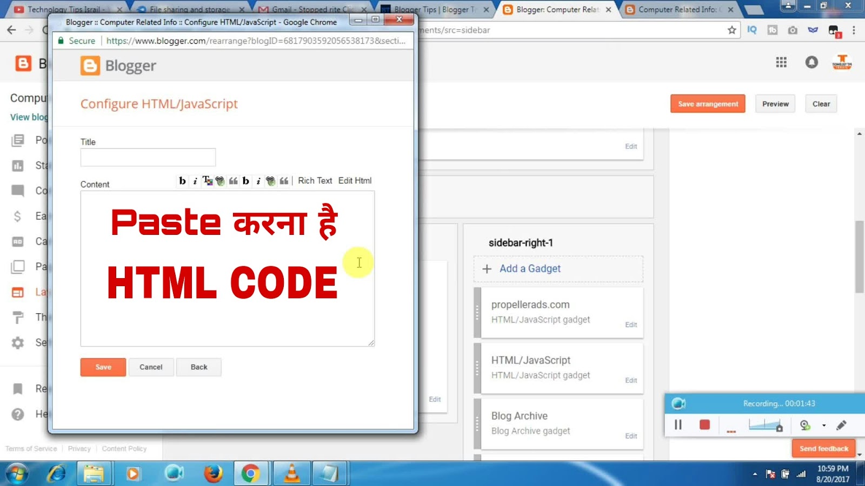Image resolution: width=865 pixels, height=486 pixels.
Task: Click inside the Content text area
Action: pyautogui.click(x=228, y=268)
